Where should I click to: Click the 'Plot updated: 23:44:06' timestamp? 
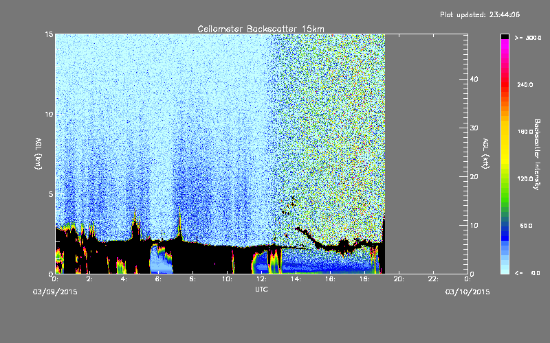pyautogui.click(x=480, y=14)
